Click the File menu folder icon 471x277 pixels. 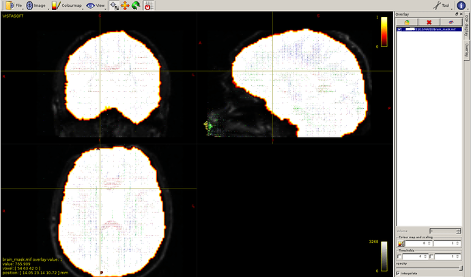[x=10, y=5]
